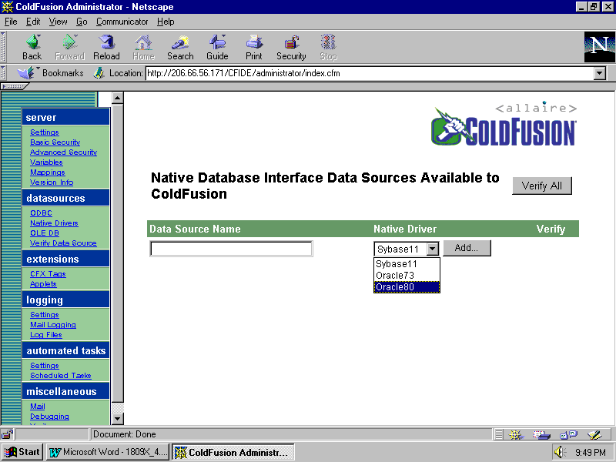
Task: Select Sybase11 from the driver list
Action: coord(407,263)
